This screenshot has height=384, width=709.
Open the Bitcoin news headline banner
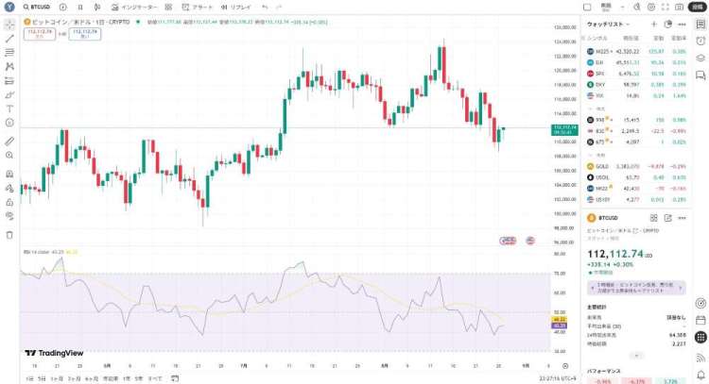pos(636,288)
